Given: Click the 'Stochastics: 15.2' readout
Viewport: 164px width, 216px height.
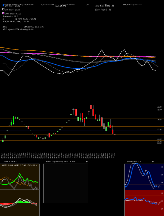Looking at the screenshot, I should [x=10, y=16].
